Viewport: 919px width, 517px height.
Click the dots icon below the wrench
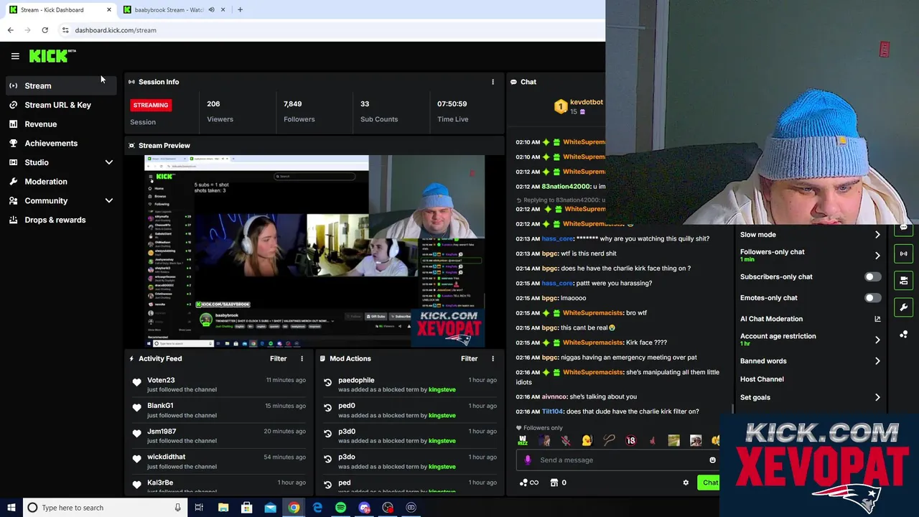904,334
